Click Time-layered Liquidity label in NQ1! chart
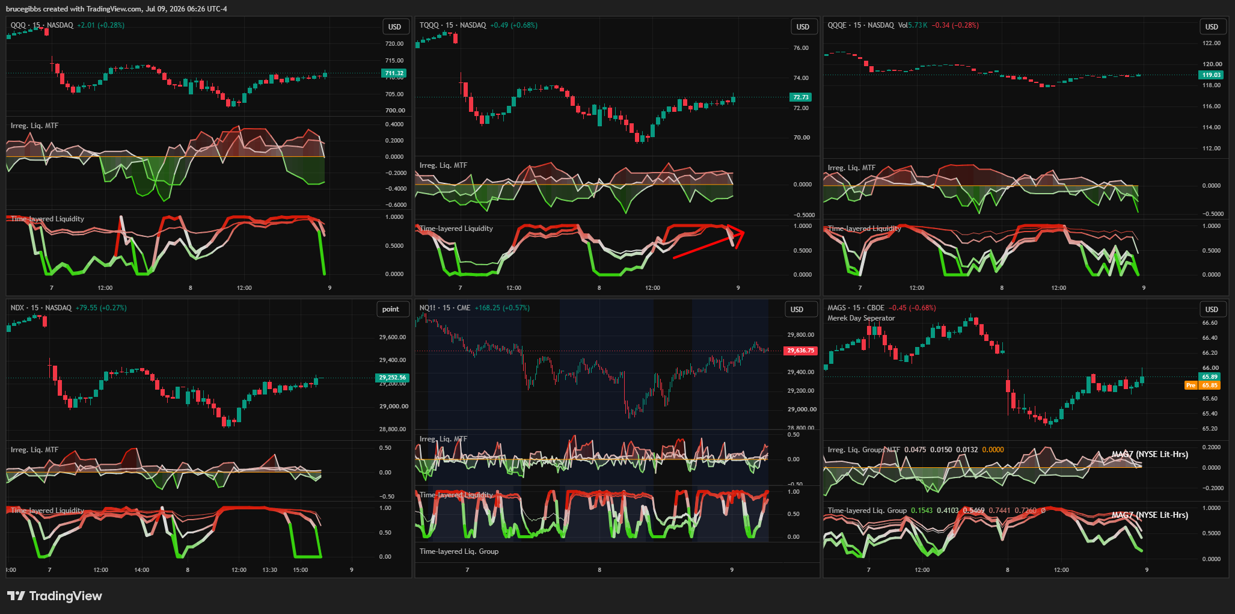The image size is (1235, 614). pyautogui.click(x=456, y=495)
